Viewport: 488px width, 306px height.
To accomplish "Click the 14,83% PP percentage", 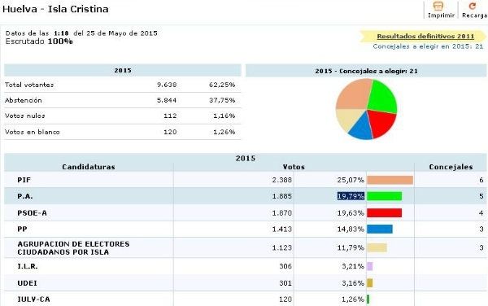I will (x=351, y=229).
